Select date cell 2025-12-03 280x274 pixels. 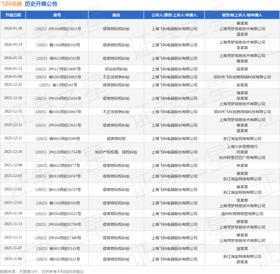[13, 176]
